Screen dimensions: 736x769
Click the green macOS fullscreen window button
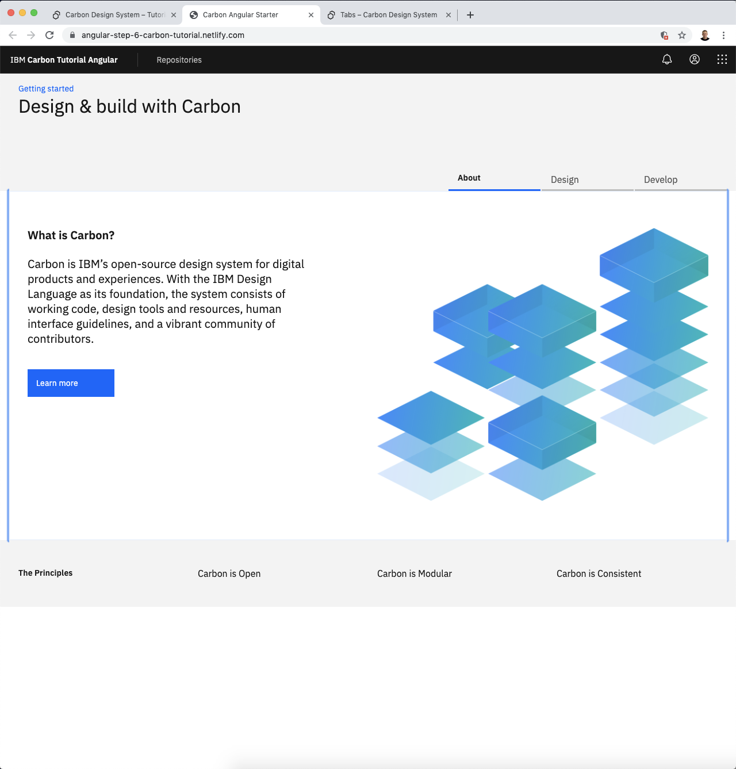click(34, 13)
